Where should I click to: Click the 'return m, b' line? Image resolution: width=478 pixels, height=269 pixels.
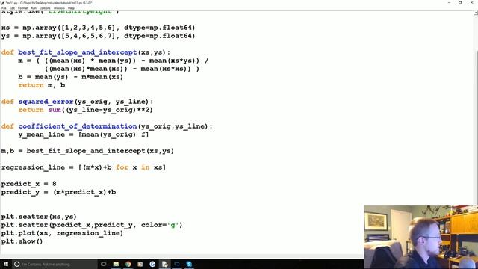point(42,85)
